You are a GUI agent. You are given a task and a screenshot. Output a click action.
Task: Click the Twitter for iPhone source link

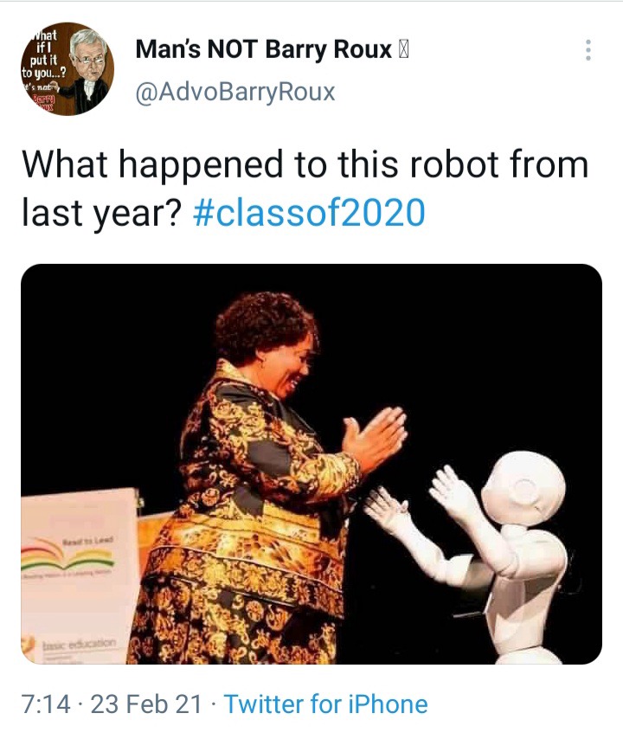[x=325, y=704]
